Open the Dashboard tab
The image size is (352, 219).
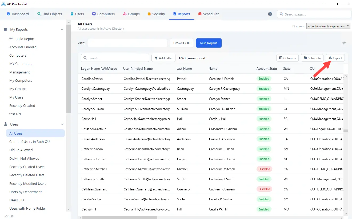(x=18, y=14)
